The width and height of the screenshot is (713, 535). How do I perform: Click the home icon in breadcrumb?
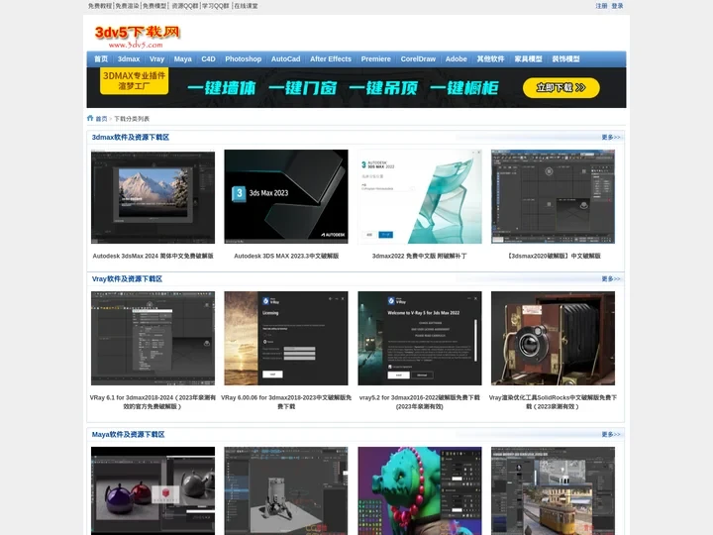pos(90,118)
